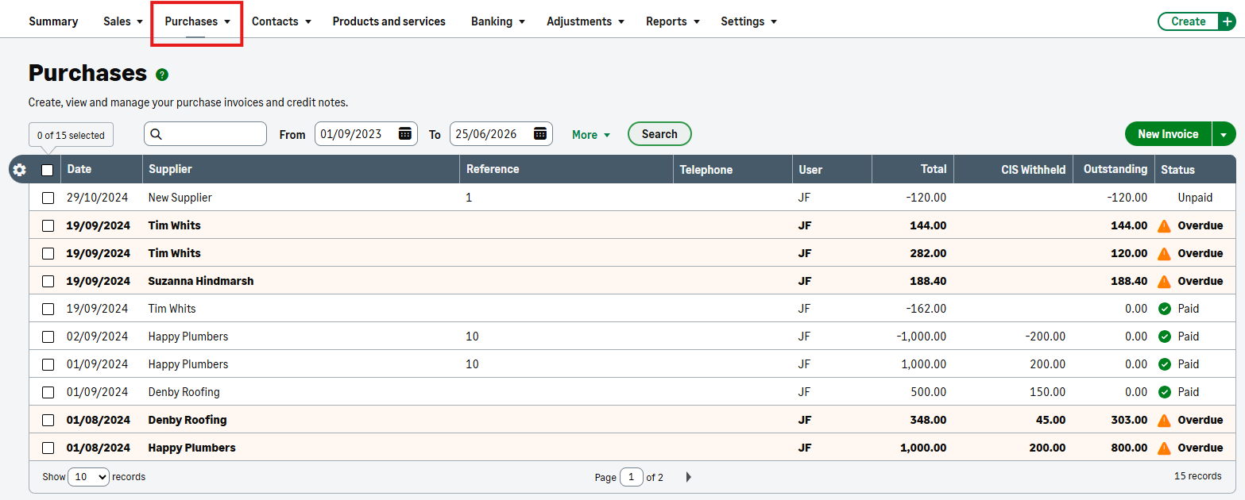Tick checkbox for Suzanna Hindmarsh invoice
Viewport: 1245px width, 500px height.
48,281
